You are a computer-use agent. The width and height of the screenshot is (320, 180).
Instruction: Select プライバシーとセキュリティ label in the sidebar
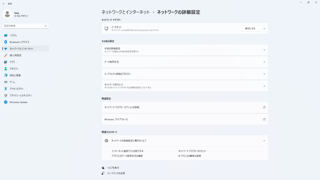(x=21, y=95)
